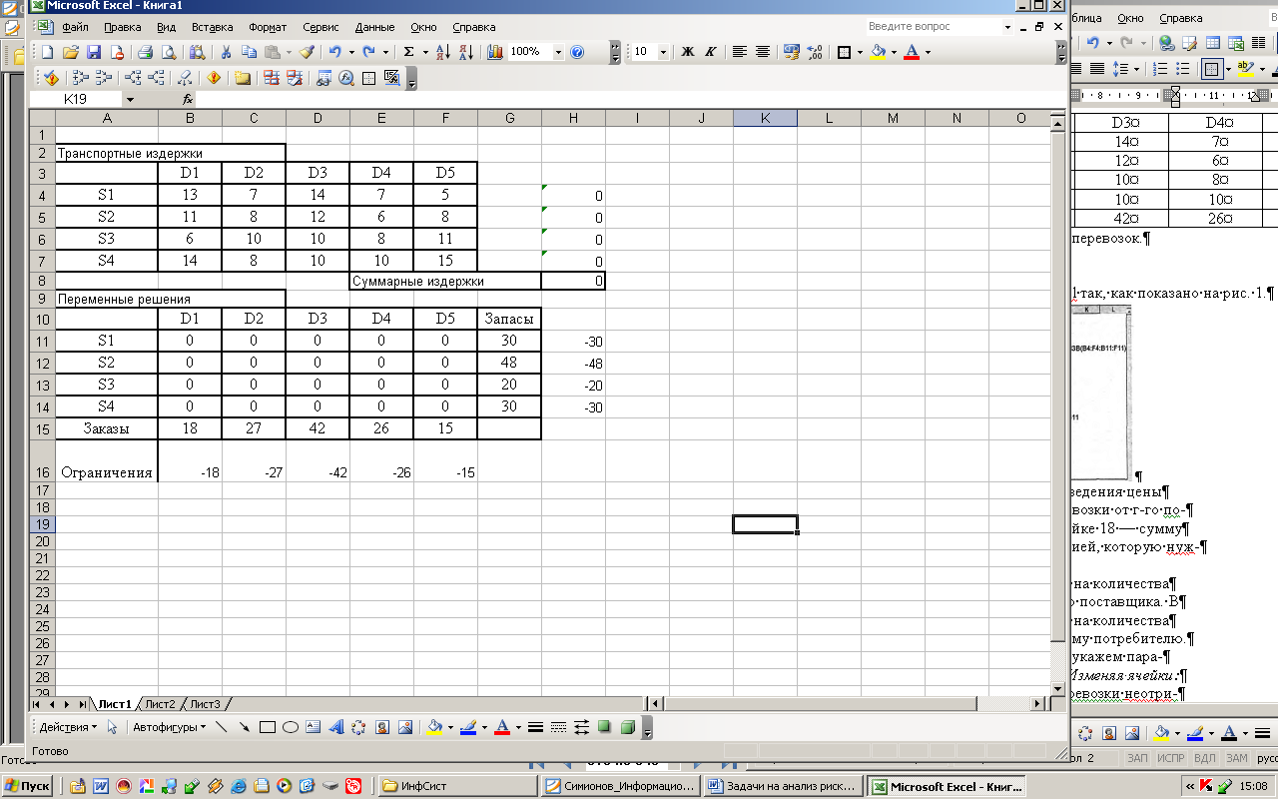Image resolution: width=1278 pixels, height=799 pixels.
Task: Center cell text
Action: pyautogui.click(x=763, y=52)
